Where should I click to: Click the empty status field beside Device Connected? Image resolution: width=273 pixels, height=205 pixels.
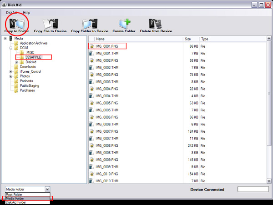pos(253,189)
